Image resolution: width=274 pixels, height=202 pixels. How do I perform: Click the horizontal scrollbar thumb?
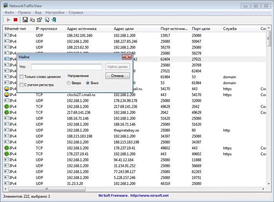[47, 189]
